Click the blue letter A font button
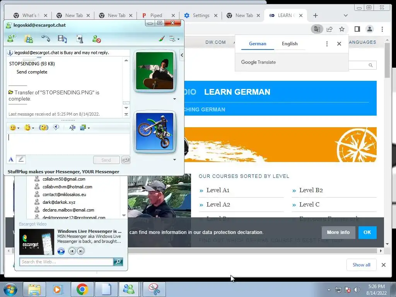This screenshot has height=297, width=396. coord(11,159)
